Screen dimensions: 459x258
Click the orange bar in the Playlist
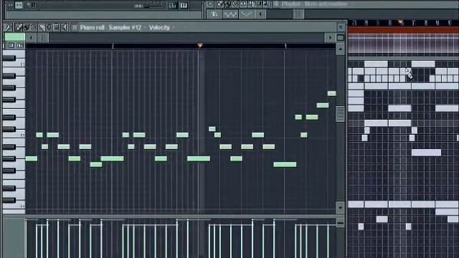click(x=403, y=30)
